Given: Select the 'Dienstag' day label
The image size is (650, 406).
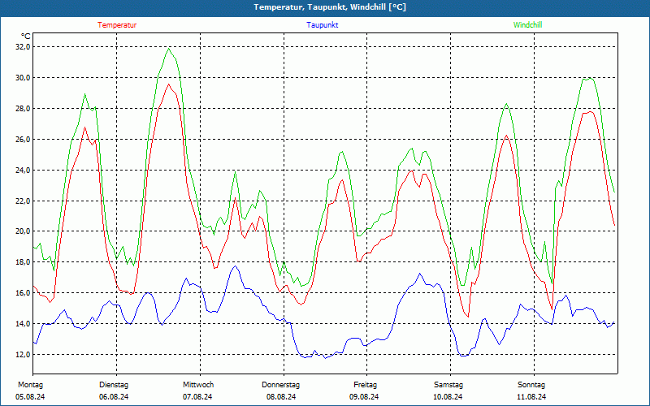Looking at the screenshot, I should (114, 385).
